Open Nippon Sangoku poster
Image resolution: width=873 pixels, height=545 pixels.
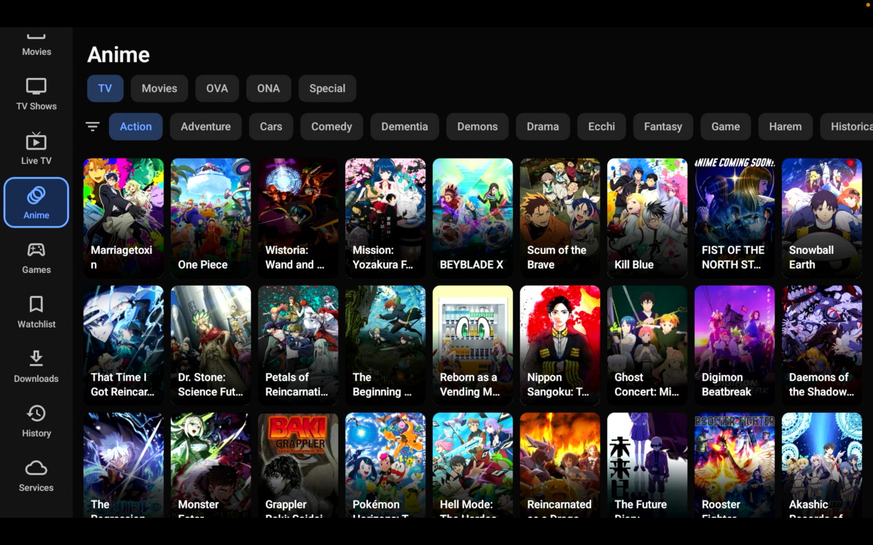[560, 345]
